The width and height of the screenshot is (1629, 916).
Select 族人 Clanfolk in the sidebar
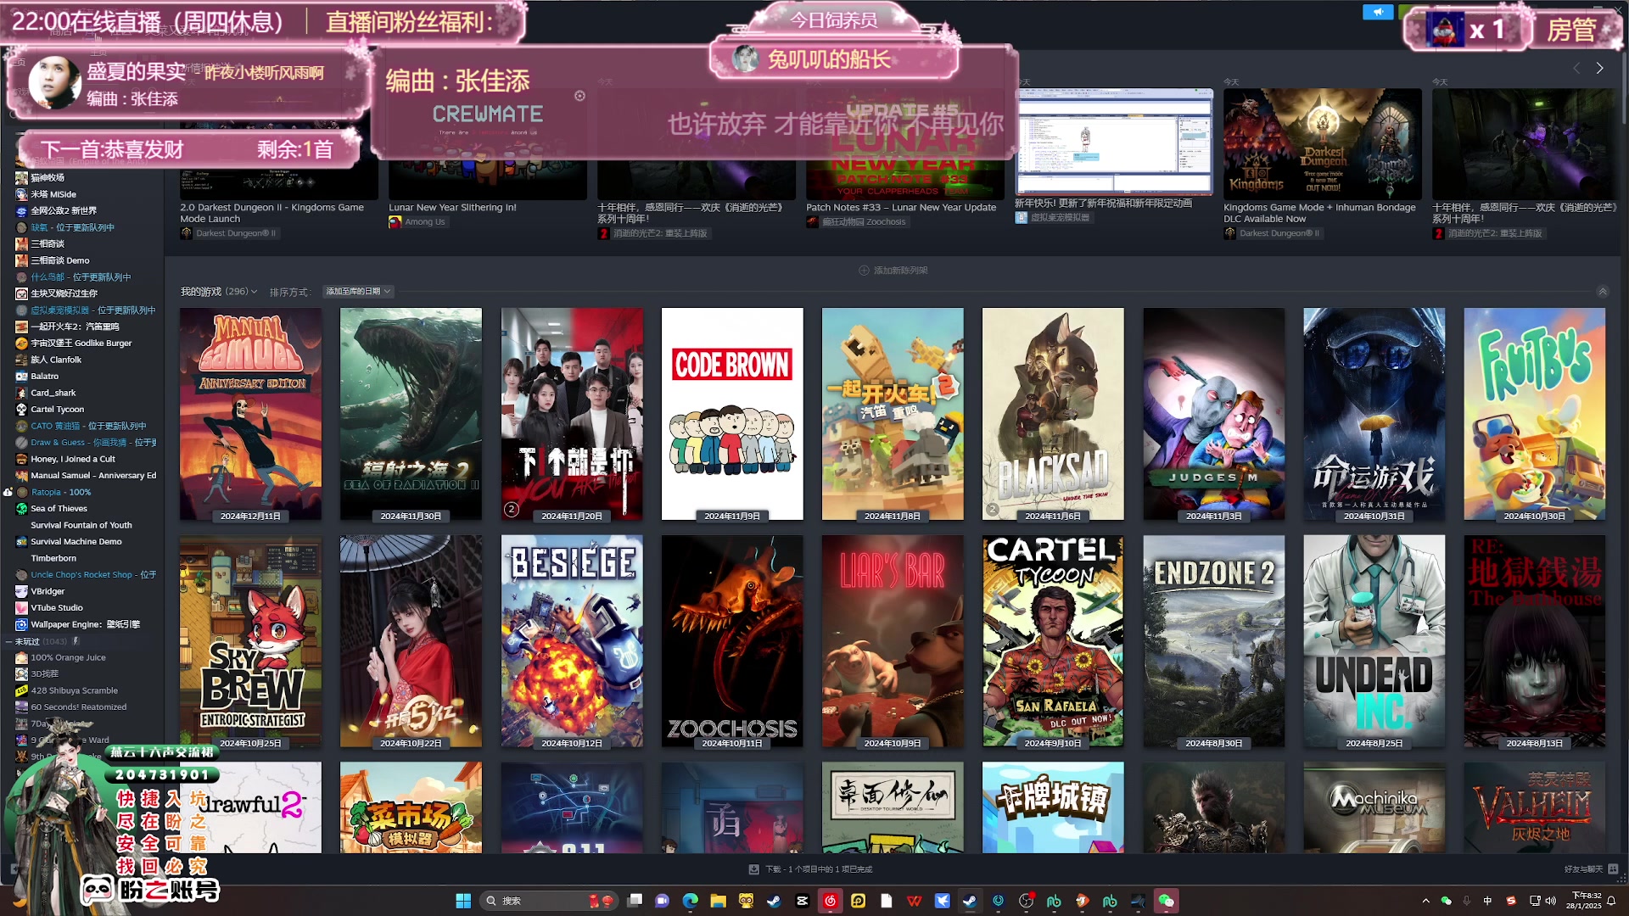[56, 360]
